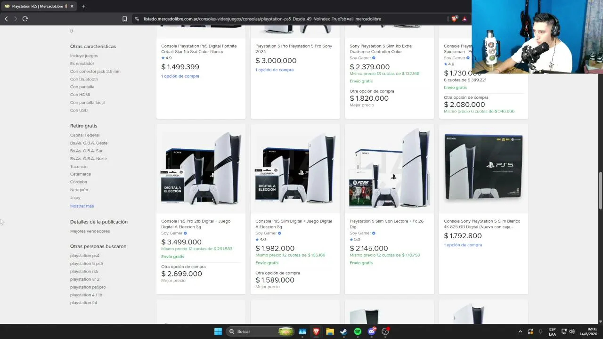This screenshot has width=603, height=339.
Task: Search related term playstation vr 2
Action: tap(85, 279)
